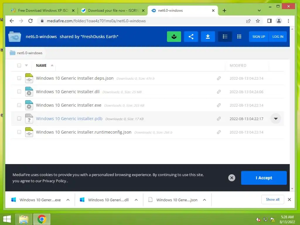Screen dimensions: 300x225
Task: Open a new browser tab
Action: (224, 11)
